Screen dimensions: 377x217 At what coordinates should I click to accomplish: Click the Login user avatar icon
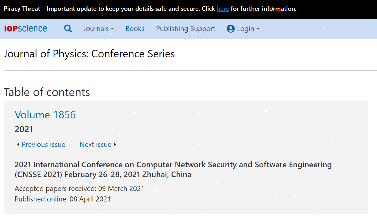click(x=231, y=29)
